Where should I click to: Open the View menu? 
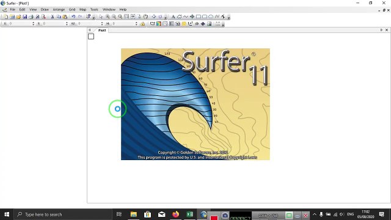pos(33,10)
